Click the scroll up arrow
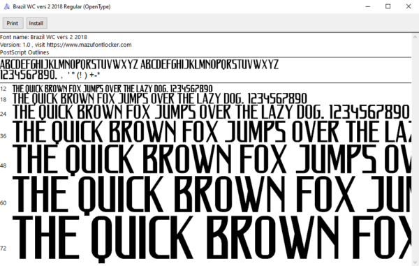Image resolution: width=419 pixels, height=266 pixels. pos(415,37)
